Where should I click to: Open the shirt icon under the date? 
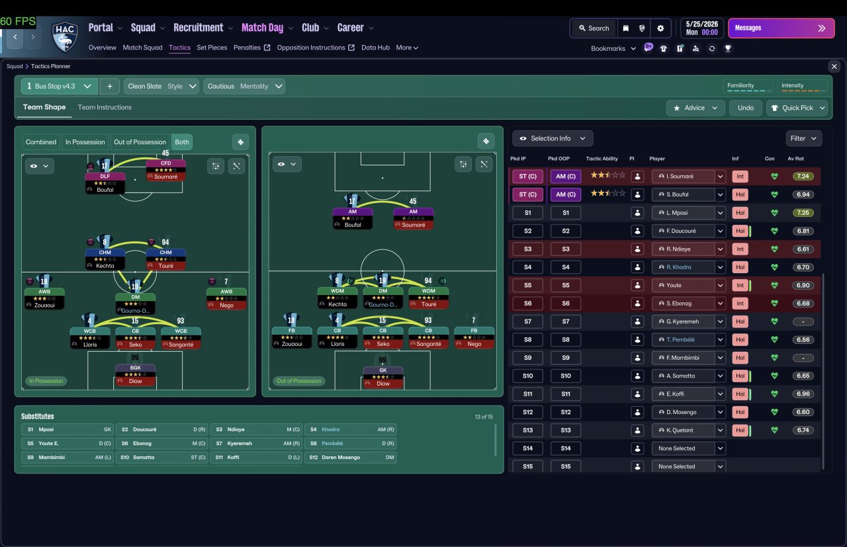(663, 48)
